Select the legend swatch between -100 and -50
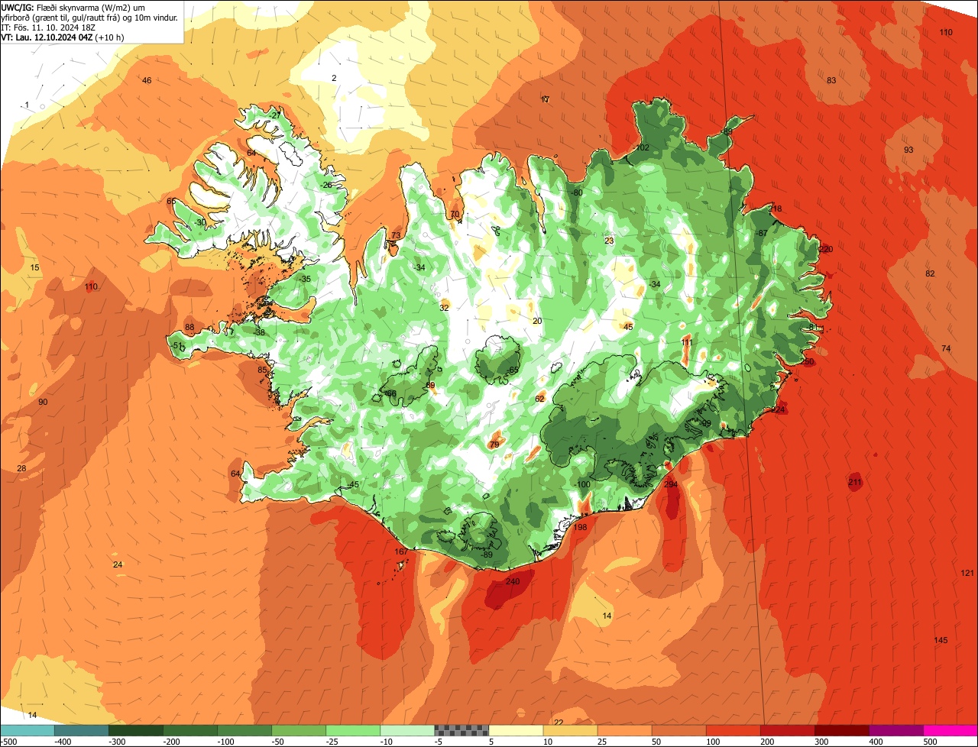This screenshot has height=747, width=978. pyautogui.click(x=244, y=730)
